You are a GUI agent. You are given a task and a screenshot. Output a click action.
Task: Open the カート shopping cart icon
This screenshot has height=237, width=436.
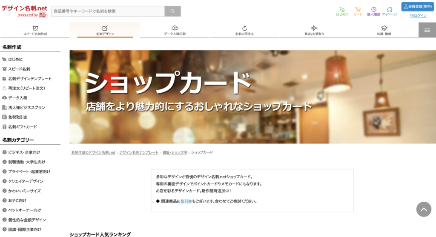[358, 11]
